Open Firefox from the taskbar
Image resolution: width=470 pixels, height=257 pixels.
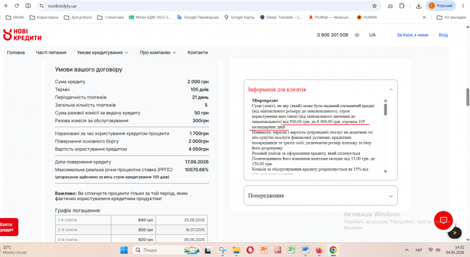click(319, 250)
